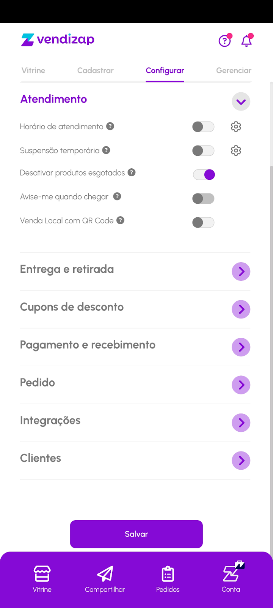Open the help question mark icon in header
Image resolution: width=273 pixels, height=608 pixels.
(224, 41)
